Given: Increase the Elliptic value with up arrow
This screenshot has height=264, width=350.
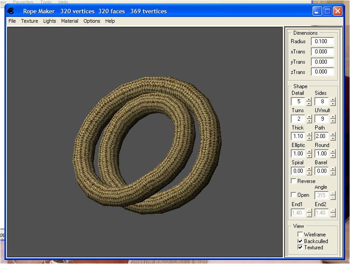Looking at the screenshot, I should pyautogui.click(x=309, y=152).
